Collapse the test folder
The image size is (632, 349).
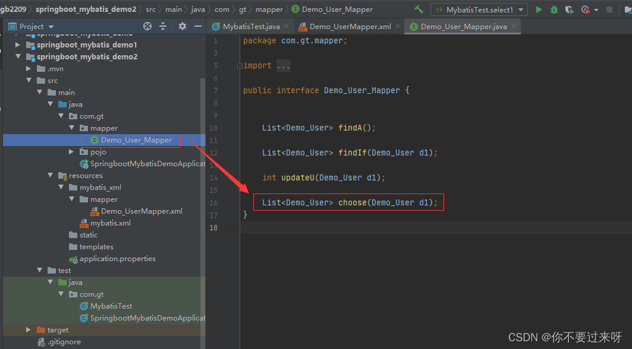(39, 271)
